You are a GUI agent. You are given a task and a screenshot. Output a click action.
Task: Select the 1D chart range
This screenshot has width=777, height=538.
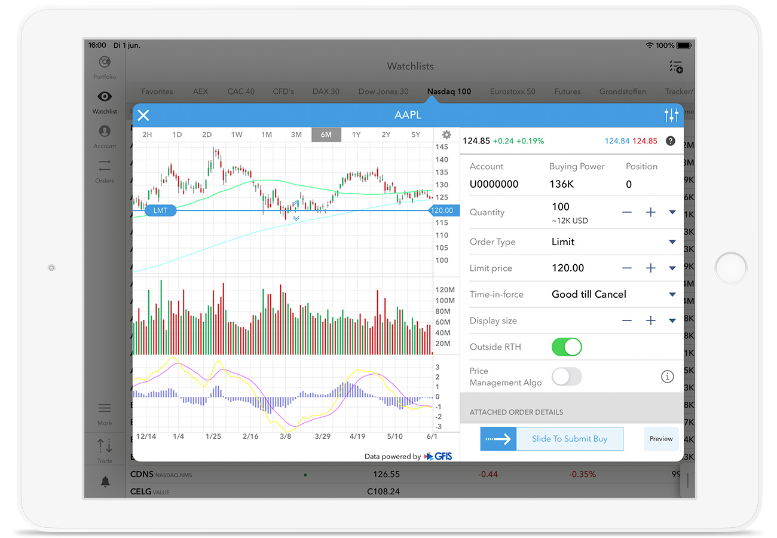(177, 134)
